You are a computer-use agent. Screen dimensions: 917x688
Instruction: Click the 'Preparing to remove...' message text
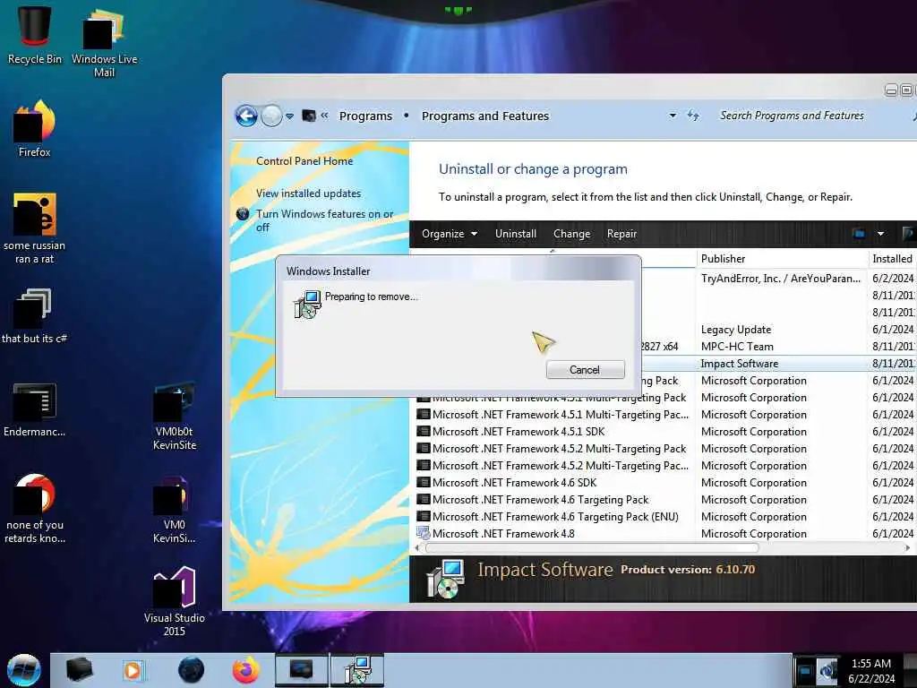(x=372, y=297)
